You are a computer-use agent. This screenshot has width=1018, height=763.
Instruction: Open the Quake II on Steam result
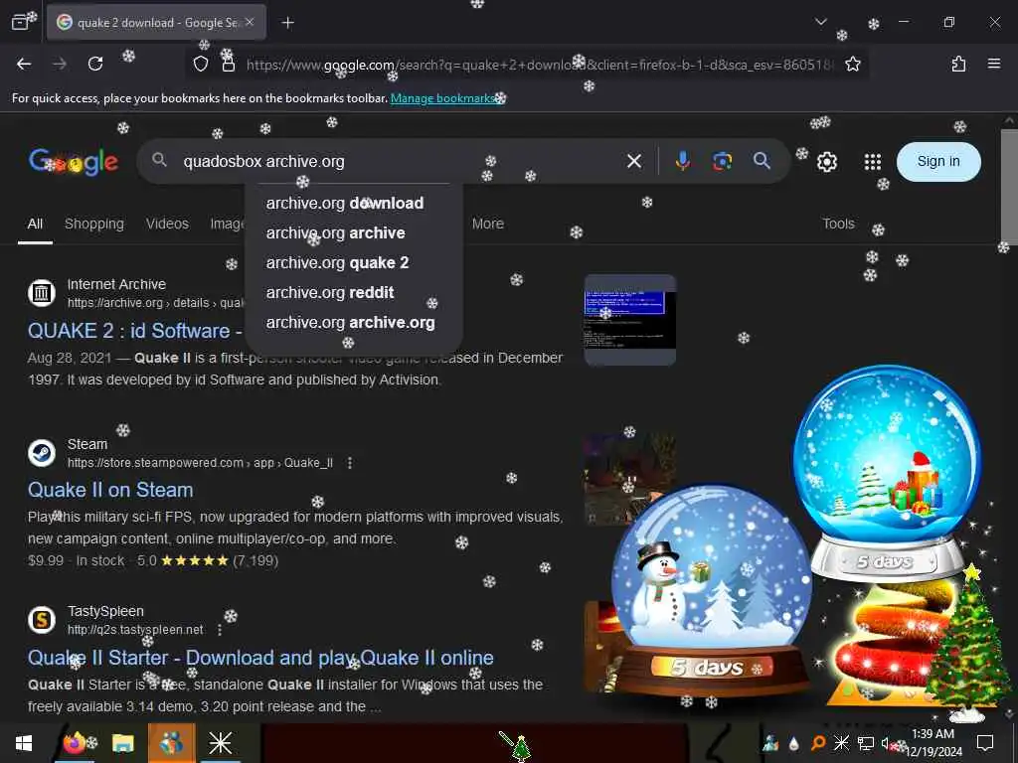click(110, 490)
